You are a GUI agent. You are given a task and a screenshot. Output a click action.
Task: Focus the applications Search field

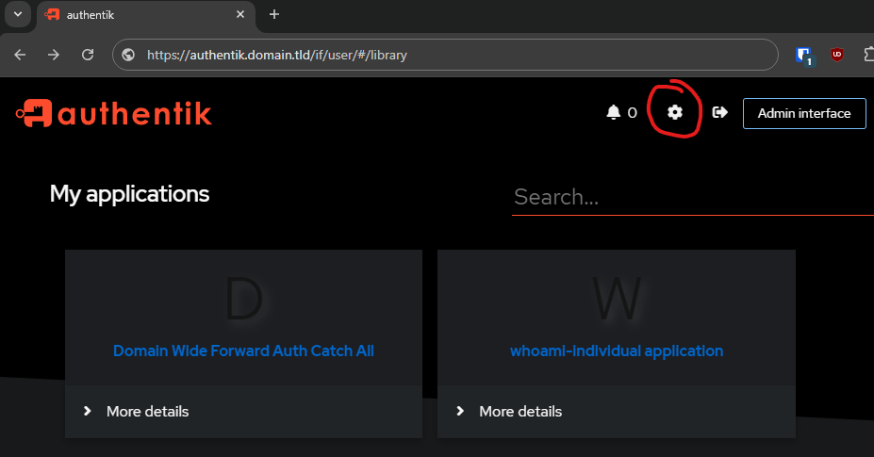[x=693, y=197]
